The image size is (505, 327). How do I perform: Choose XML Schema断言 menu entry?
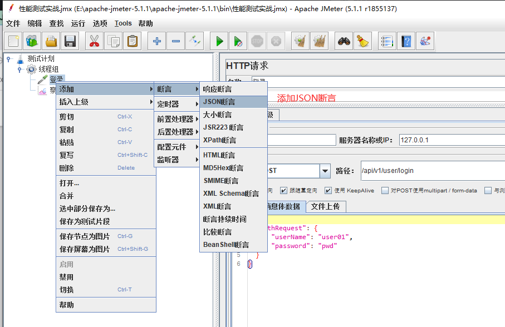tap(233, 194)
